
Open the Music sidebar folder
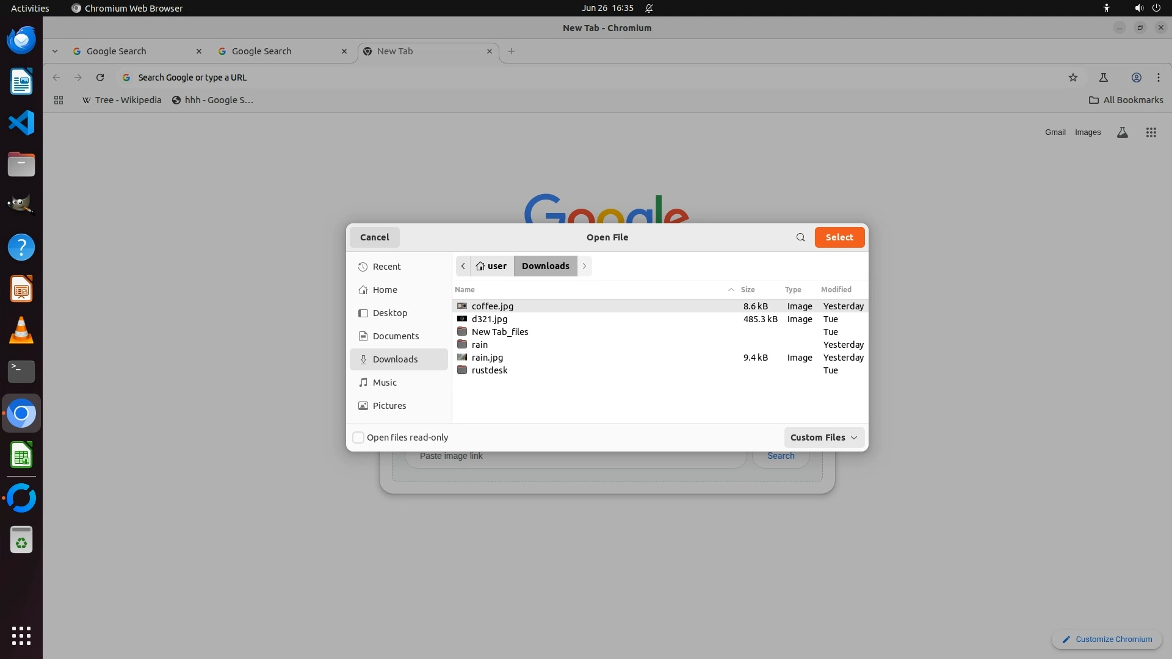point(385,383)
